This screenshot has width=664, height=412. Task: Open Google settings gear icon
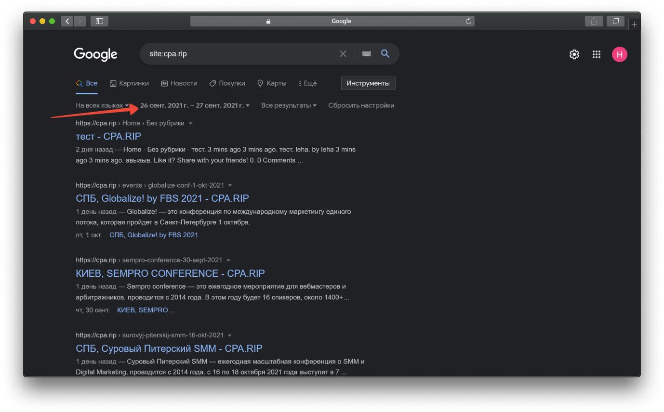[574, 54]
